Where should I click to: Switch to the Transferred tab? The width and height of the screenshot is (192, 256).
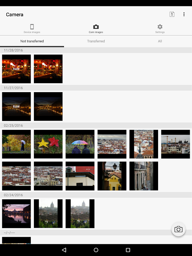[x=96, y=41]
